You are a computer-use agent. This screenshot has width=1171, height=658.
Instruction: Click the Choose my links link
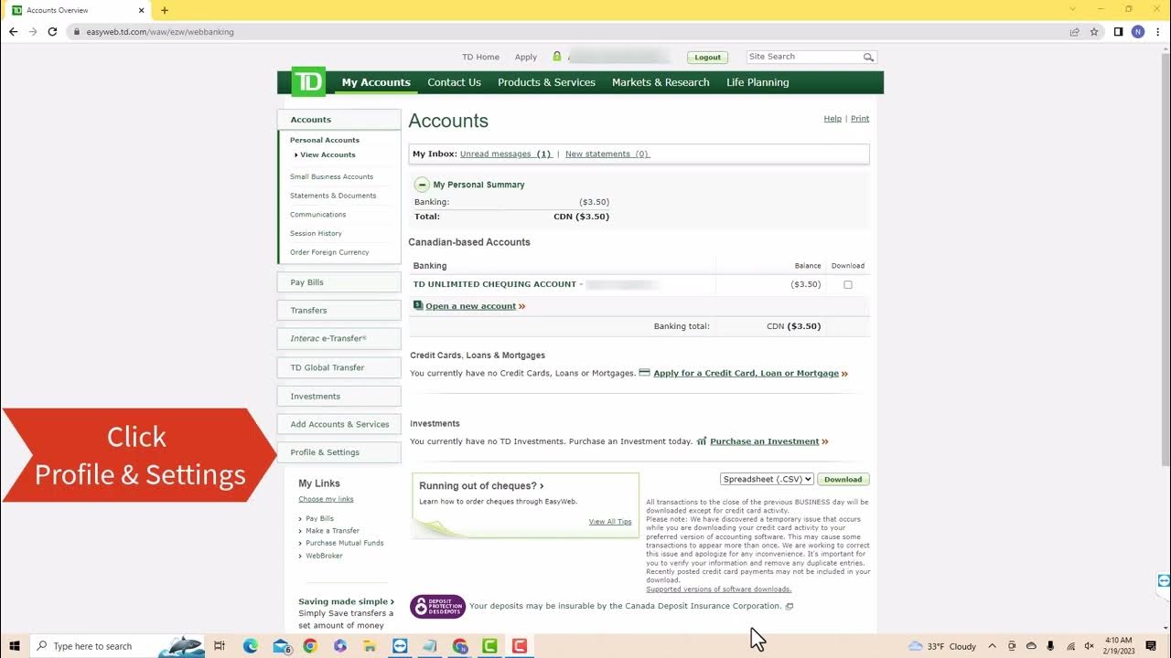(326, 499)
